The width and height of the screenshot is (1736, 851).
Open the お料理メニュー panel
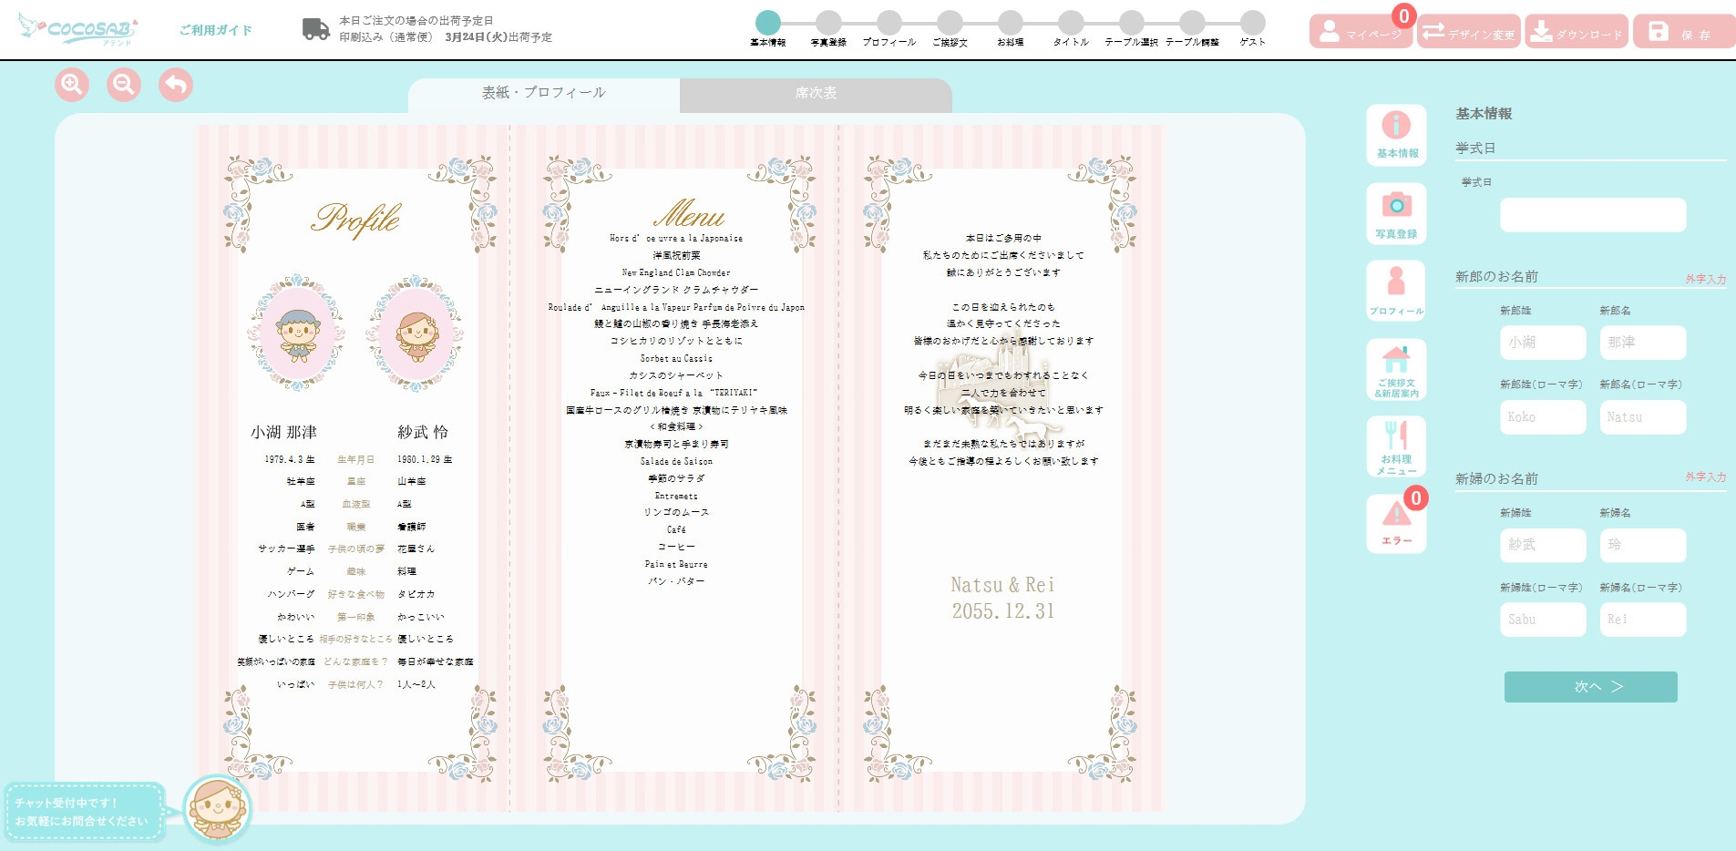tap(1396, 446)
